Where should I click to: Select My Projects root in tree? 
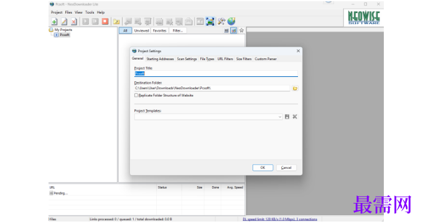(63, 30)
